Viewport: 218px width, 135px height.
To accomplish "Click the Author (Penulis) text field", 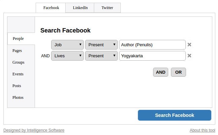I will coord(152,45).
